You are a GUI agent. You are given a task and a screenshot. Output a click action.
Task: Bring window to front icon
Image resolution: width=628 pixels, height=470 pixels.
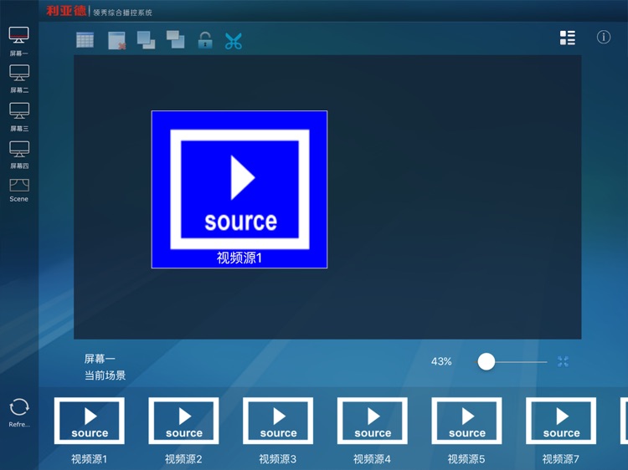(147, 40)
